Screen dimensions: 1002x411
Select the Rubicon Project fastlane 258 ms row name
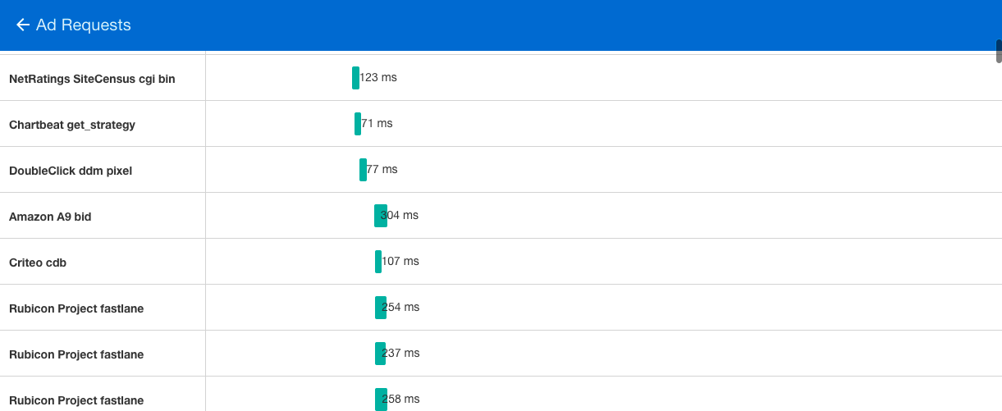click(x=76, y=400)
